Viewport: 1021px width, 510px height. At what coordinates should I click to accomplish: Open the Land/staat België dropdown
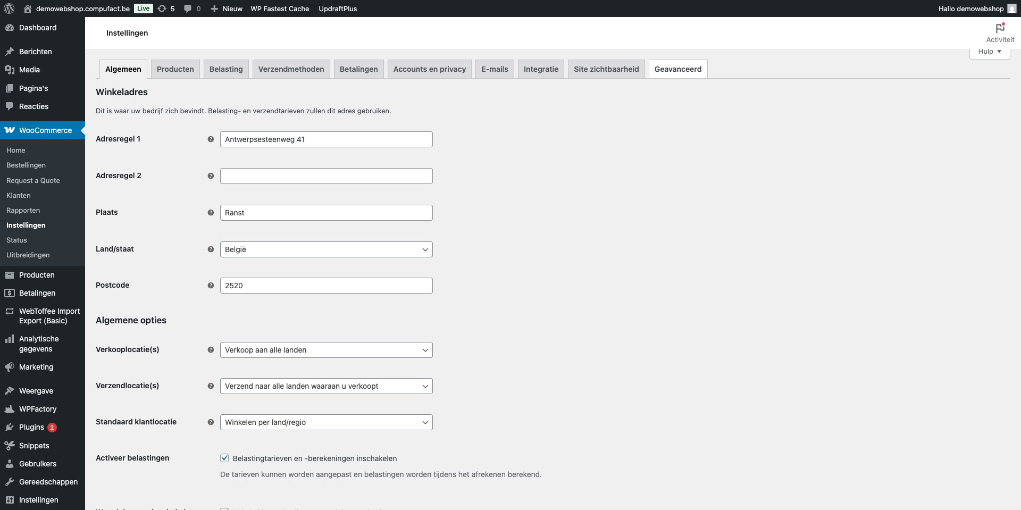coord(326,249)
